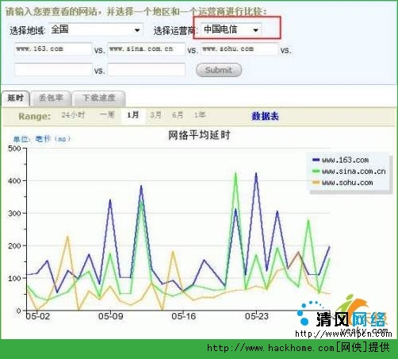The height and width of the screenshot is (359, 398).
Task: Click the 单位: 毫秒 (ms) unit label
Action: point(42,139)
